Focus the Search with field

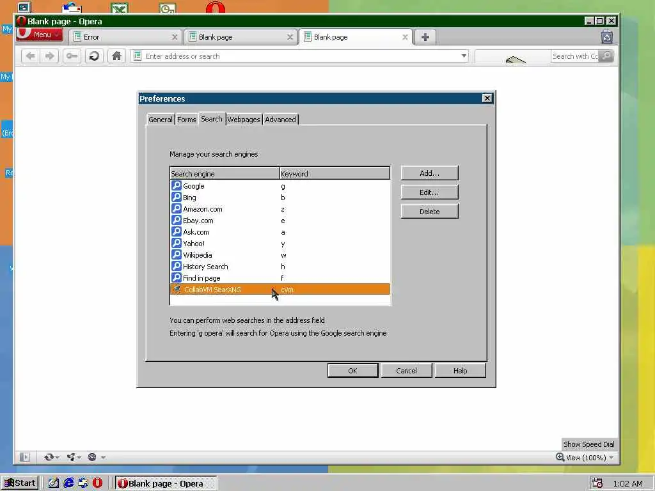click(575, 56)
